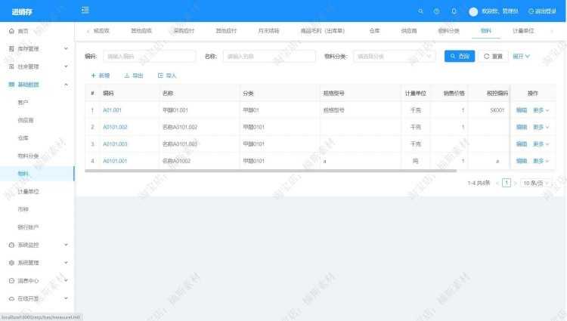Click the 退出登录 logout button
This screenshot has height=321, width=567.
point(542,11)
